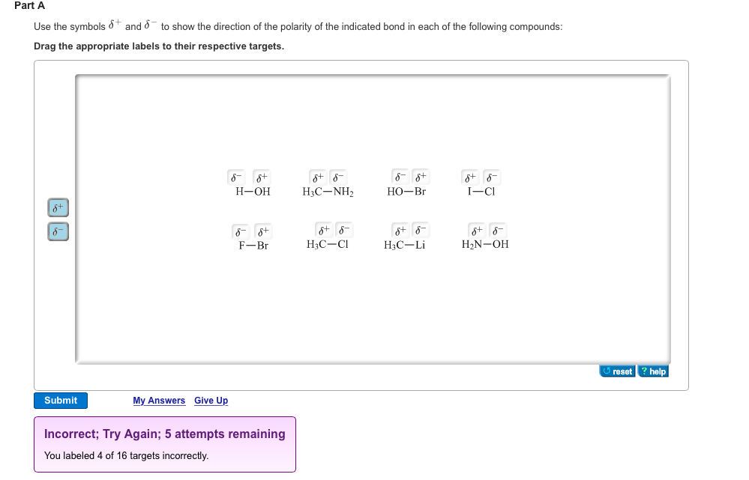Click the incorrect attempt feedback box
This screenshot has height=480, width=749.
coord(165,444)
